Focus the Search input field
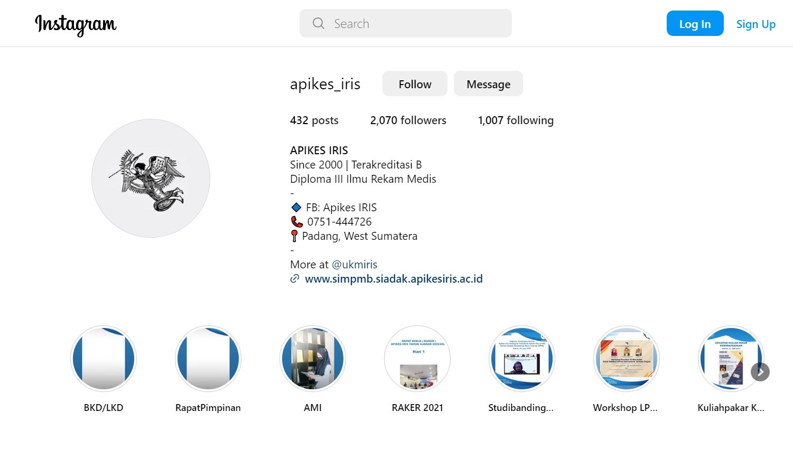793x449 pixels. (x=405, y=23)
